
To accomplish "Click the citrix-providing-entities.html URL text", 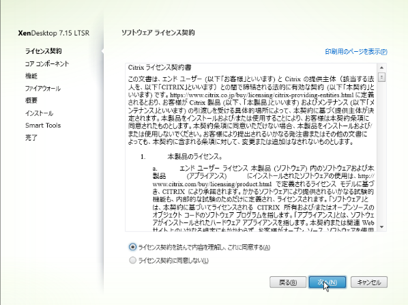I will tap(262, 95).
